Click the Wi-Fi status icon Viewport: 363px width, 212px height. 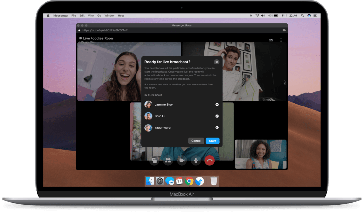257,16
